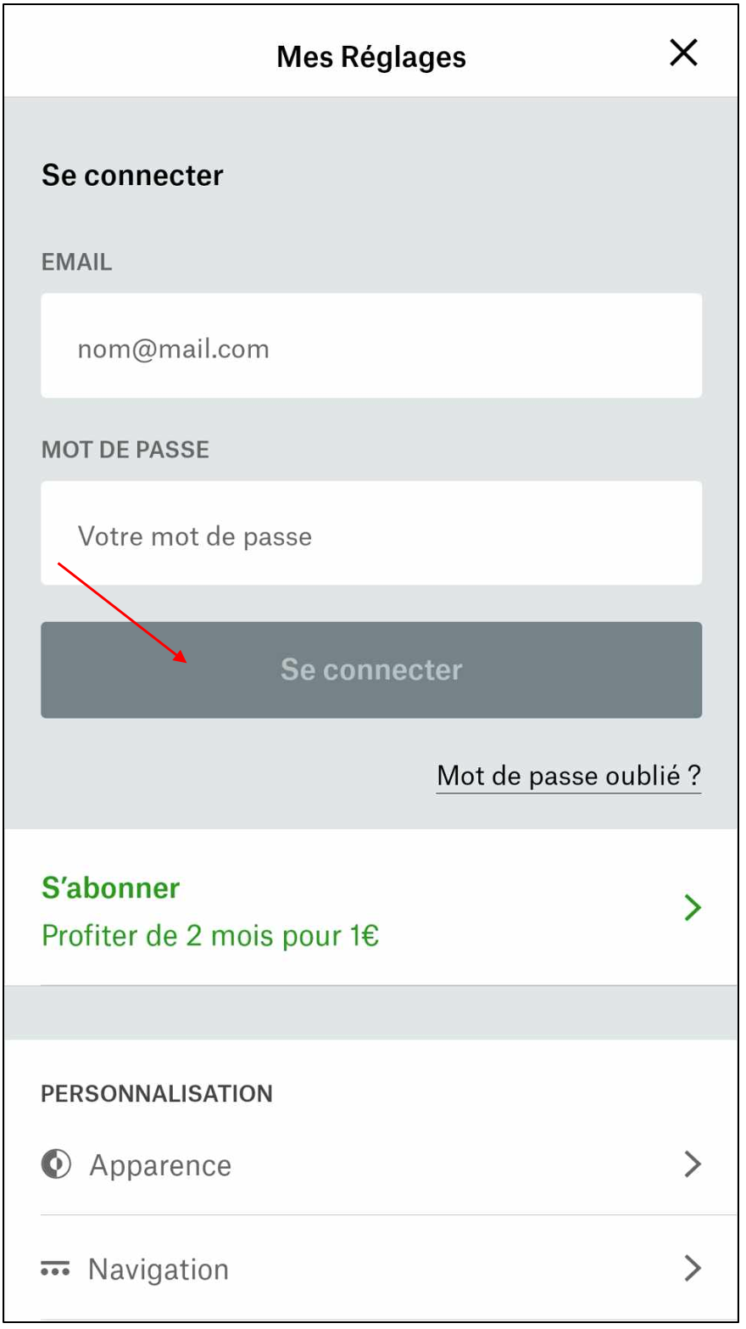
Task: Click the Apparence half-circle icon
Action: (56, 1164)
